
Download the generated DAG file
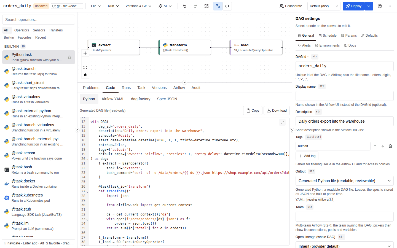point(277,110)
